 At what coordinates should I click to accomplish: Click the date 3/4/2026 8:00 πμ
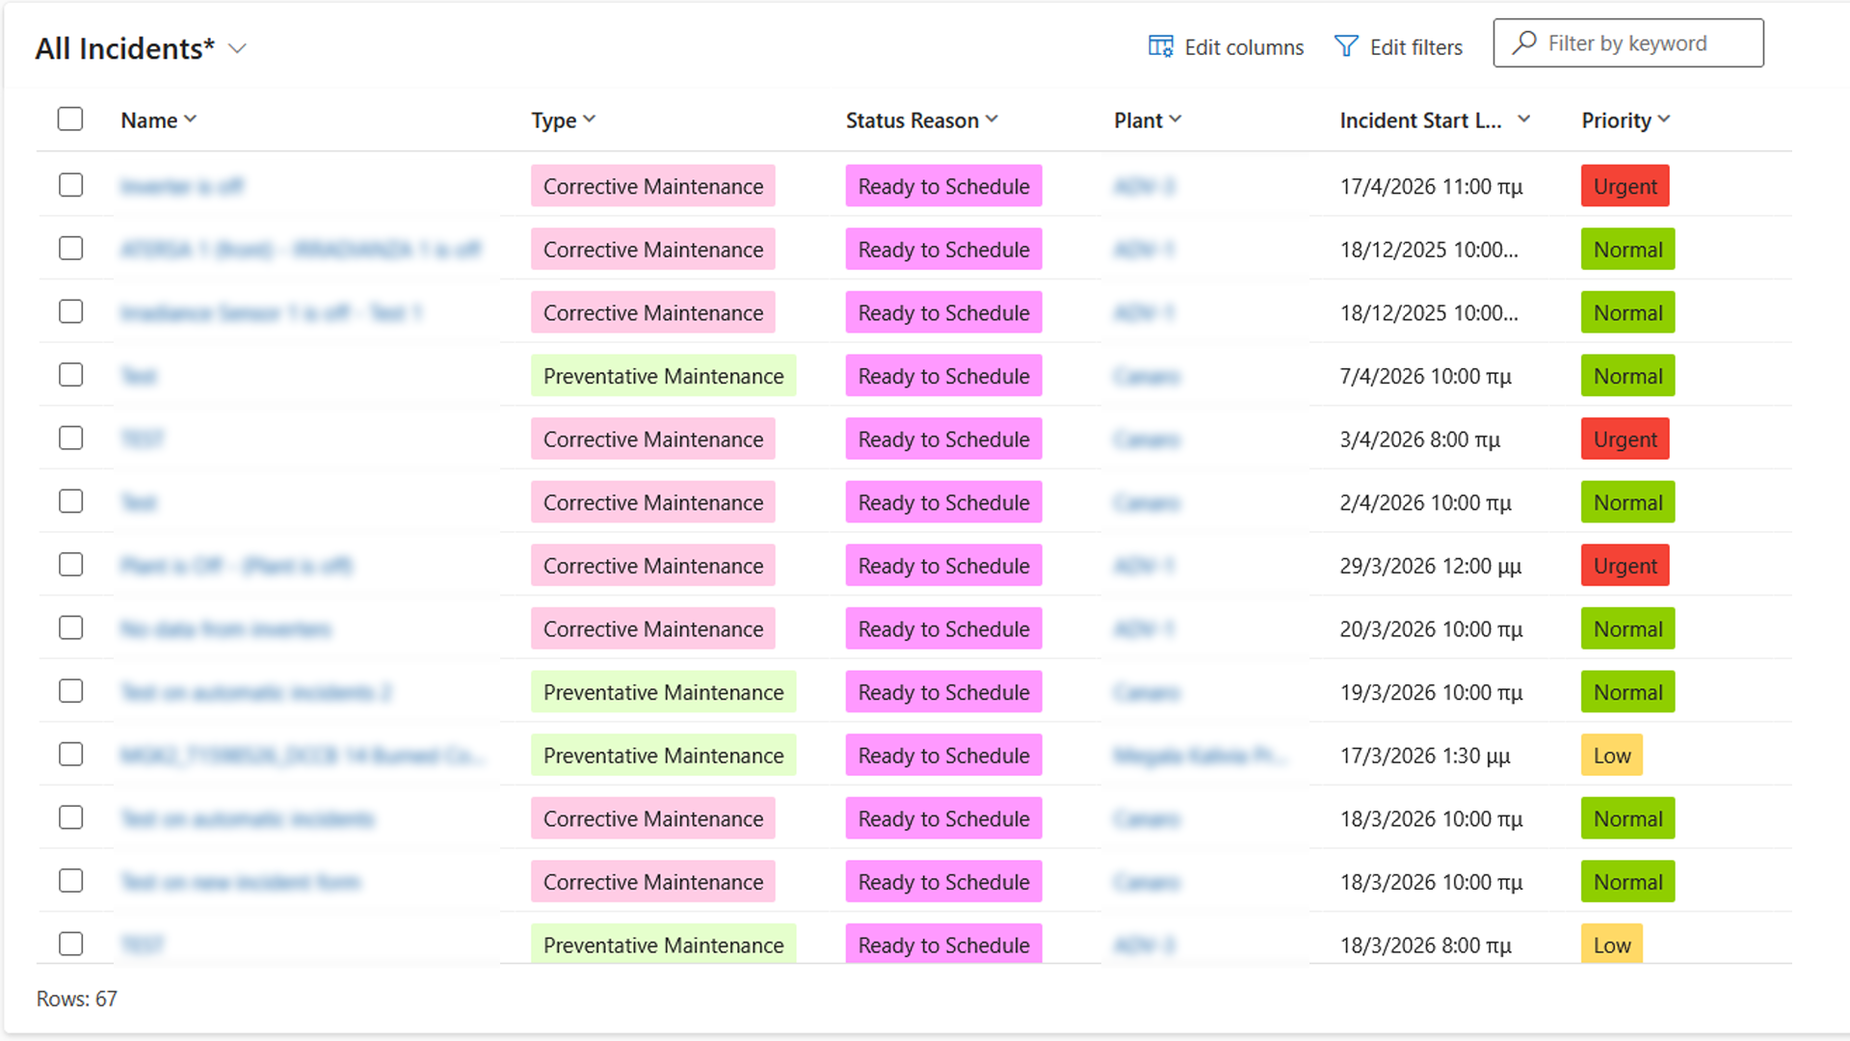[1419, 440]
